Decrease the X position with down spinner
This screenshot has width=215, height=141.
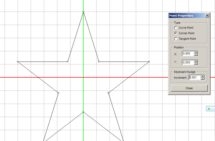point(196,55)
